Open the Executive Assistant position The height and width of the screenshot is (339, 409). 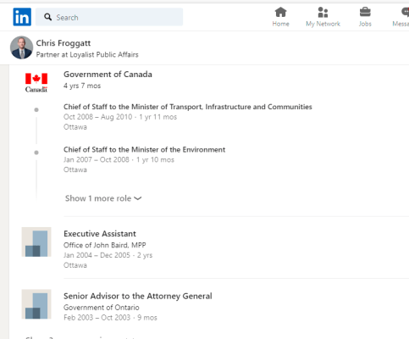click(100, 234)
